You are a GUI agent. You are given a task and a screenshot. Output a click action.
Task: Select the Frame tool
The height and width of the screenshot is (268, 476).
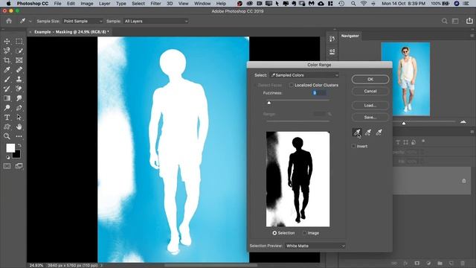tap(19, 60)
